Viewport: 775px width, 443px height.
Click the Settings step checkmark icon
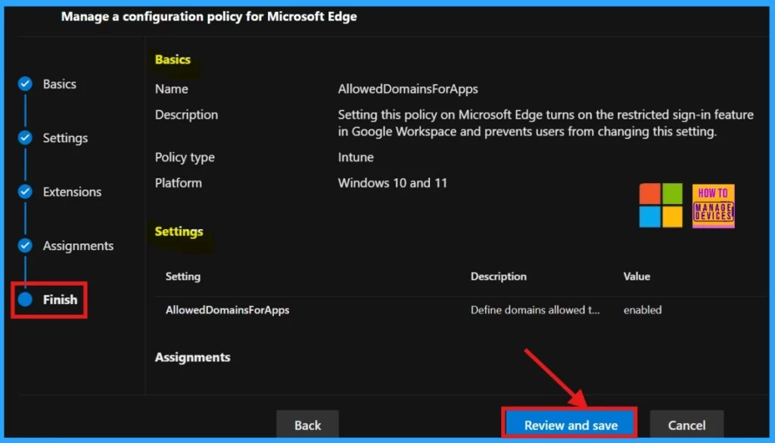click(x=25, y=138)
